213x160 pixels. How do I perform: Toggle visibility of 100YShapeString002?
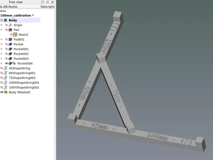[1, 87]
